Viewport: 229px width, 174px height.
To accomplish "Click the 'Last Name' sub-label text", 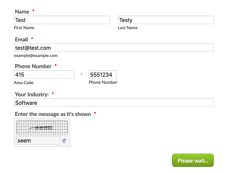I will click(128, 28).
